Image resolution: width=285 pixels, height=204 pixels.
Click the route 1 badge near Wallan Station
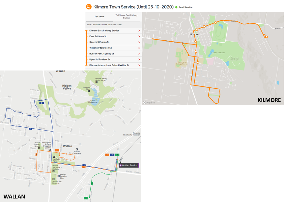106,154
